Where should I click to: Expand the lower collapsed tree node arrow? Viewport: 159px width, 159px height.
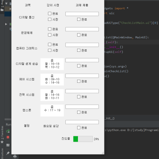6,24
